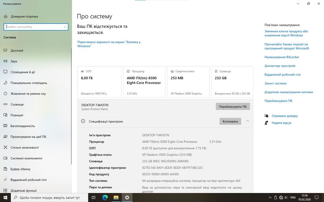Select product code 00331-10000-00001-AA109

[x=160, y=174]
